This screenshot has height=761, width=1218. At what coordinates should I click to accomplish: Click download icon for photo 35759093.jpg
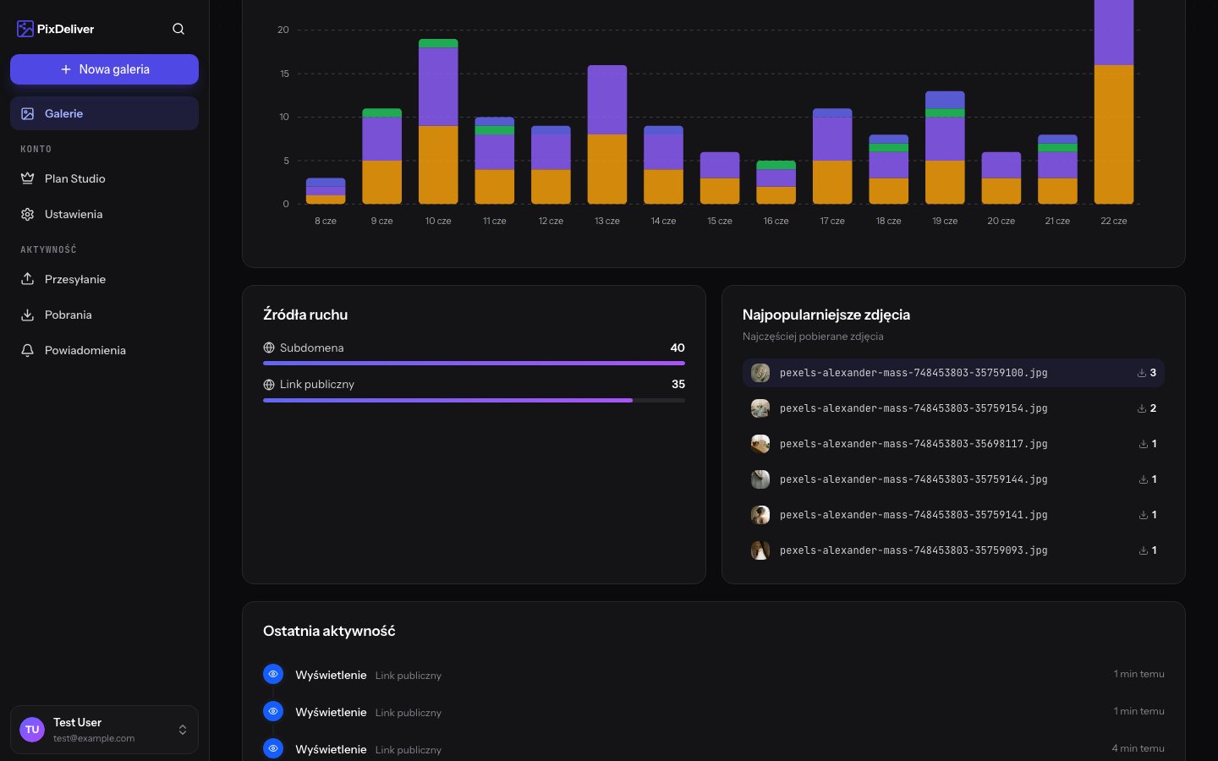pos(1143,550)
